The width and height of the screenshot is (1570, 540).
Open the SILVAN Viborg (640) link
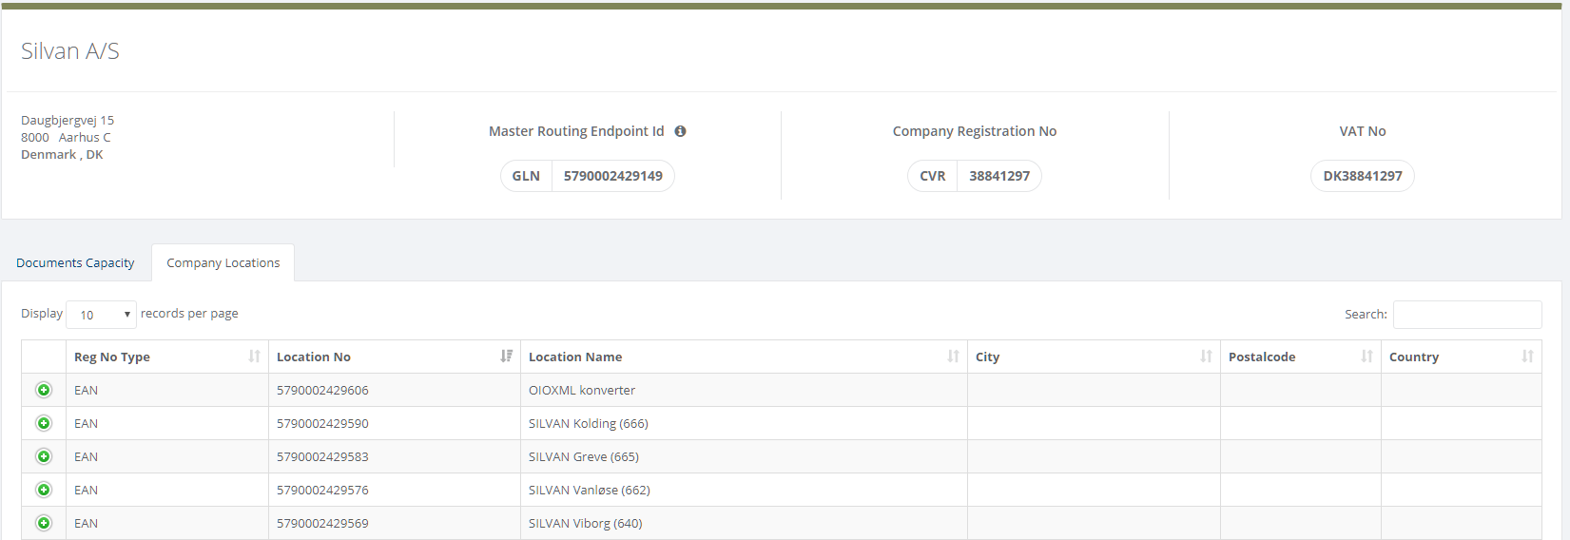coord(586,523)
